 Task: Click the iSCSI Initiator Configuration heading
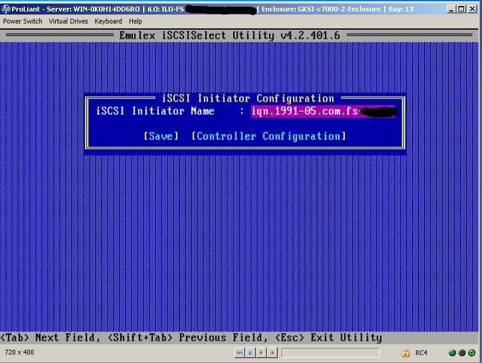click(x=248, y=98)
